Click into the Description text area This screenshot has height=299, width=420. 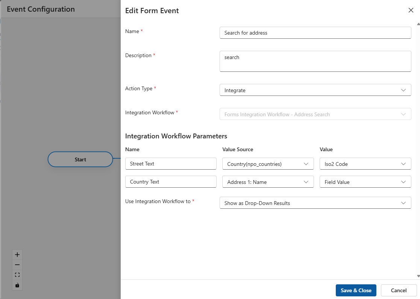pos(315,61)
